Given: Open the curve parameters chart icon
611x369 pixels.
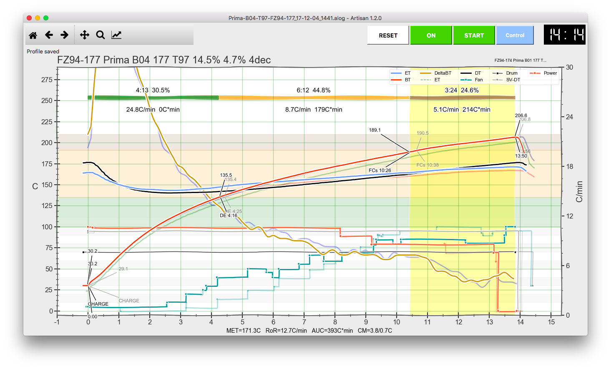Looking at the screenshot, I should click(x=116, y=35).
